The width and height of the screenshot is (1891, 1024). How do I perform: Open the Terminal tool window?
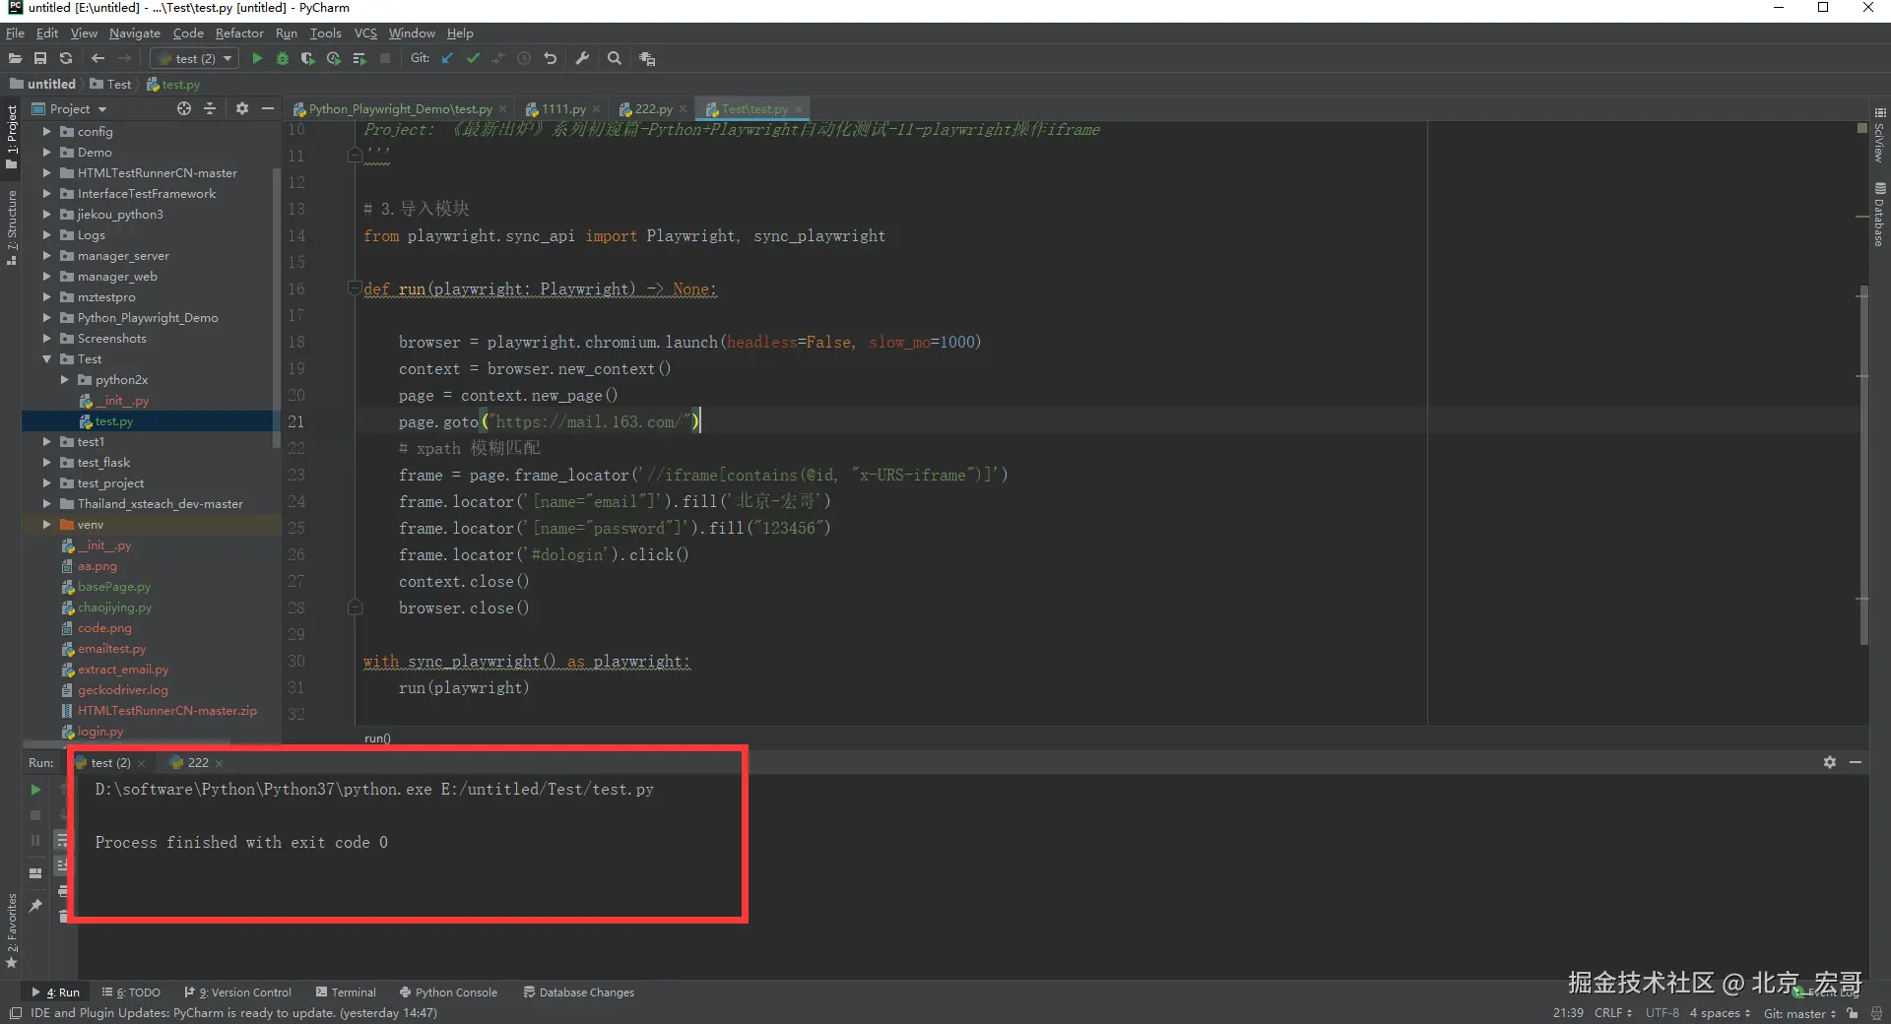346,992
